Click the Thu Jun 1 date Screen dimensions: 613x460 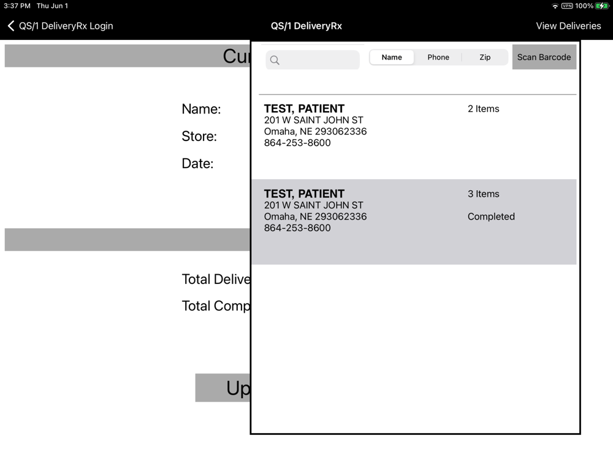pyautogui.click(x=52, y=6)
